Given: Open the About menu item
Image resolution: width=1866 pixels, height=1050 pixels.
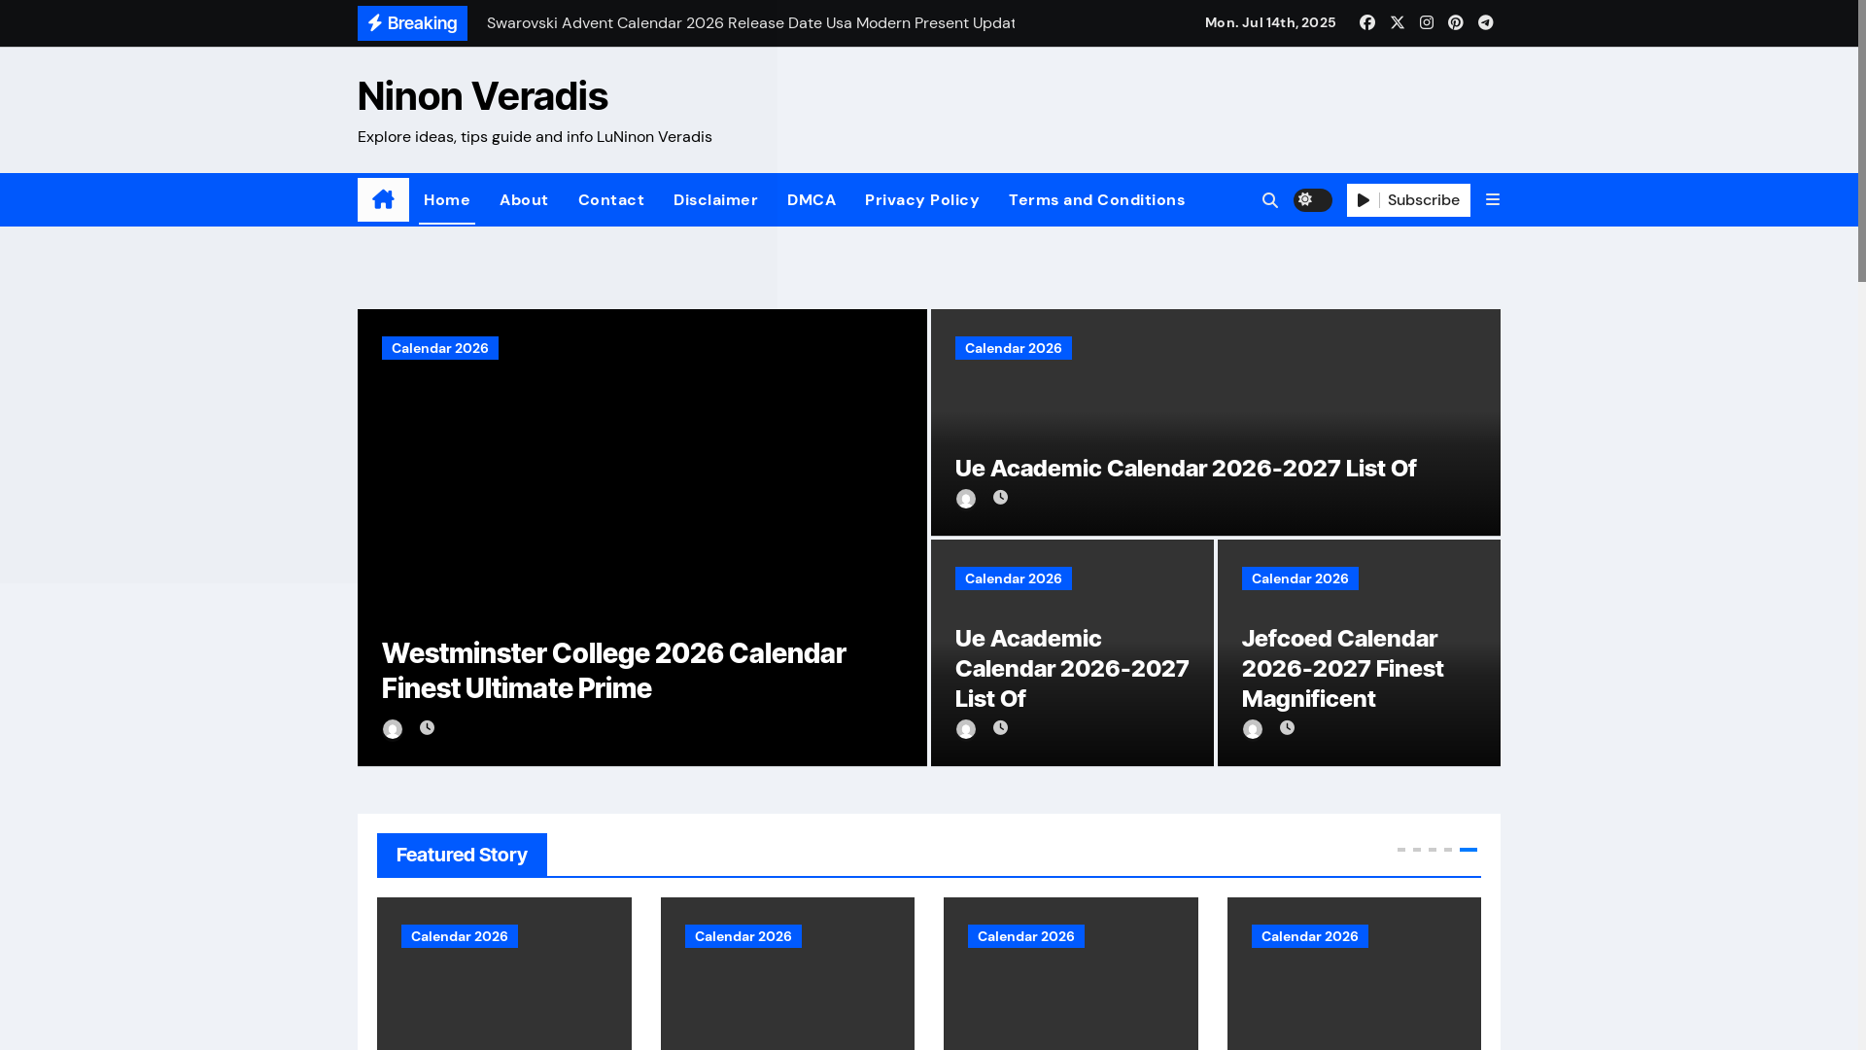Looking at the screenshot, I should tap(524, 200).
